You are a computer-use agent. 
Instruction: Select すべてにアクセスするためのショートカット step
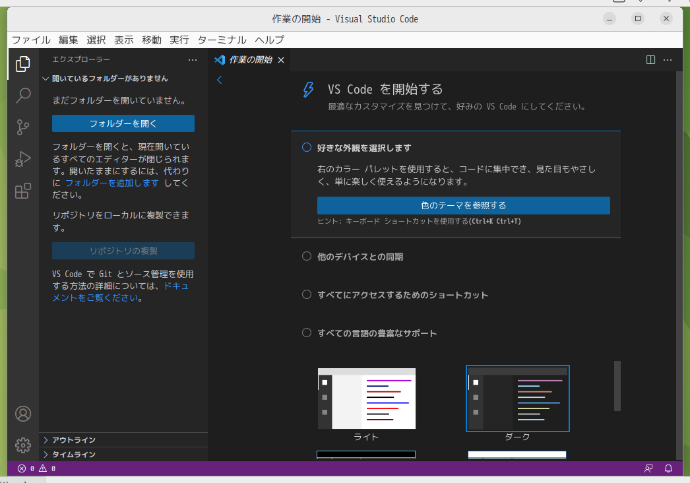[x=307, y=294]
